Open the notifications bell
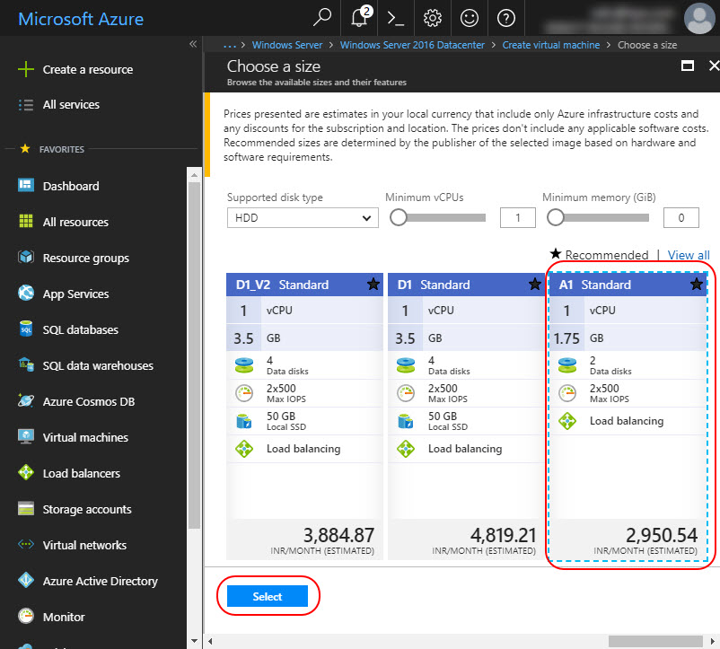The width and height of the screenshot is (720, 649). pyautogui.click(x=361, y=16)
